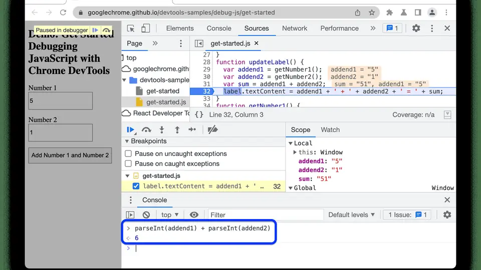Image resolution: width=481 pixels, height=270 pixels.
Task: Show more DevTools panels chevron
Action: (373, 28)
